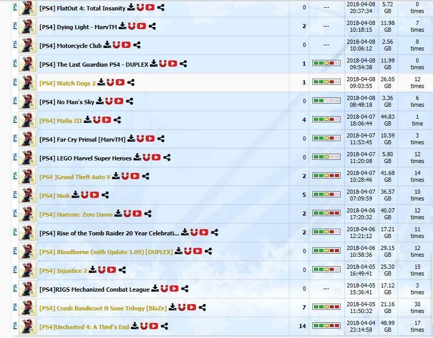Share the FlatOut 4: Total Insanity torrent
Viewport: 433px width, 338px height.
(x=161, y=7)
